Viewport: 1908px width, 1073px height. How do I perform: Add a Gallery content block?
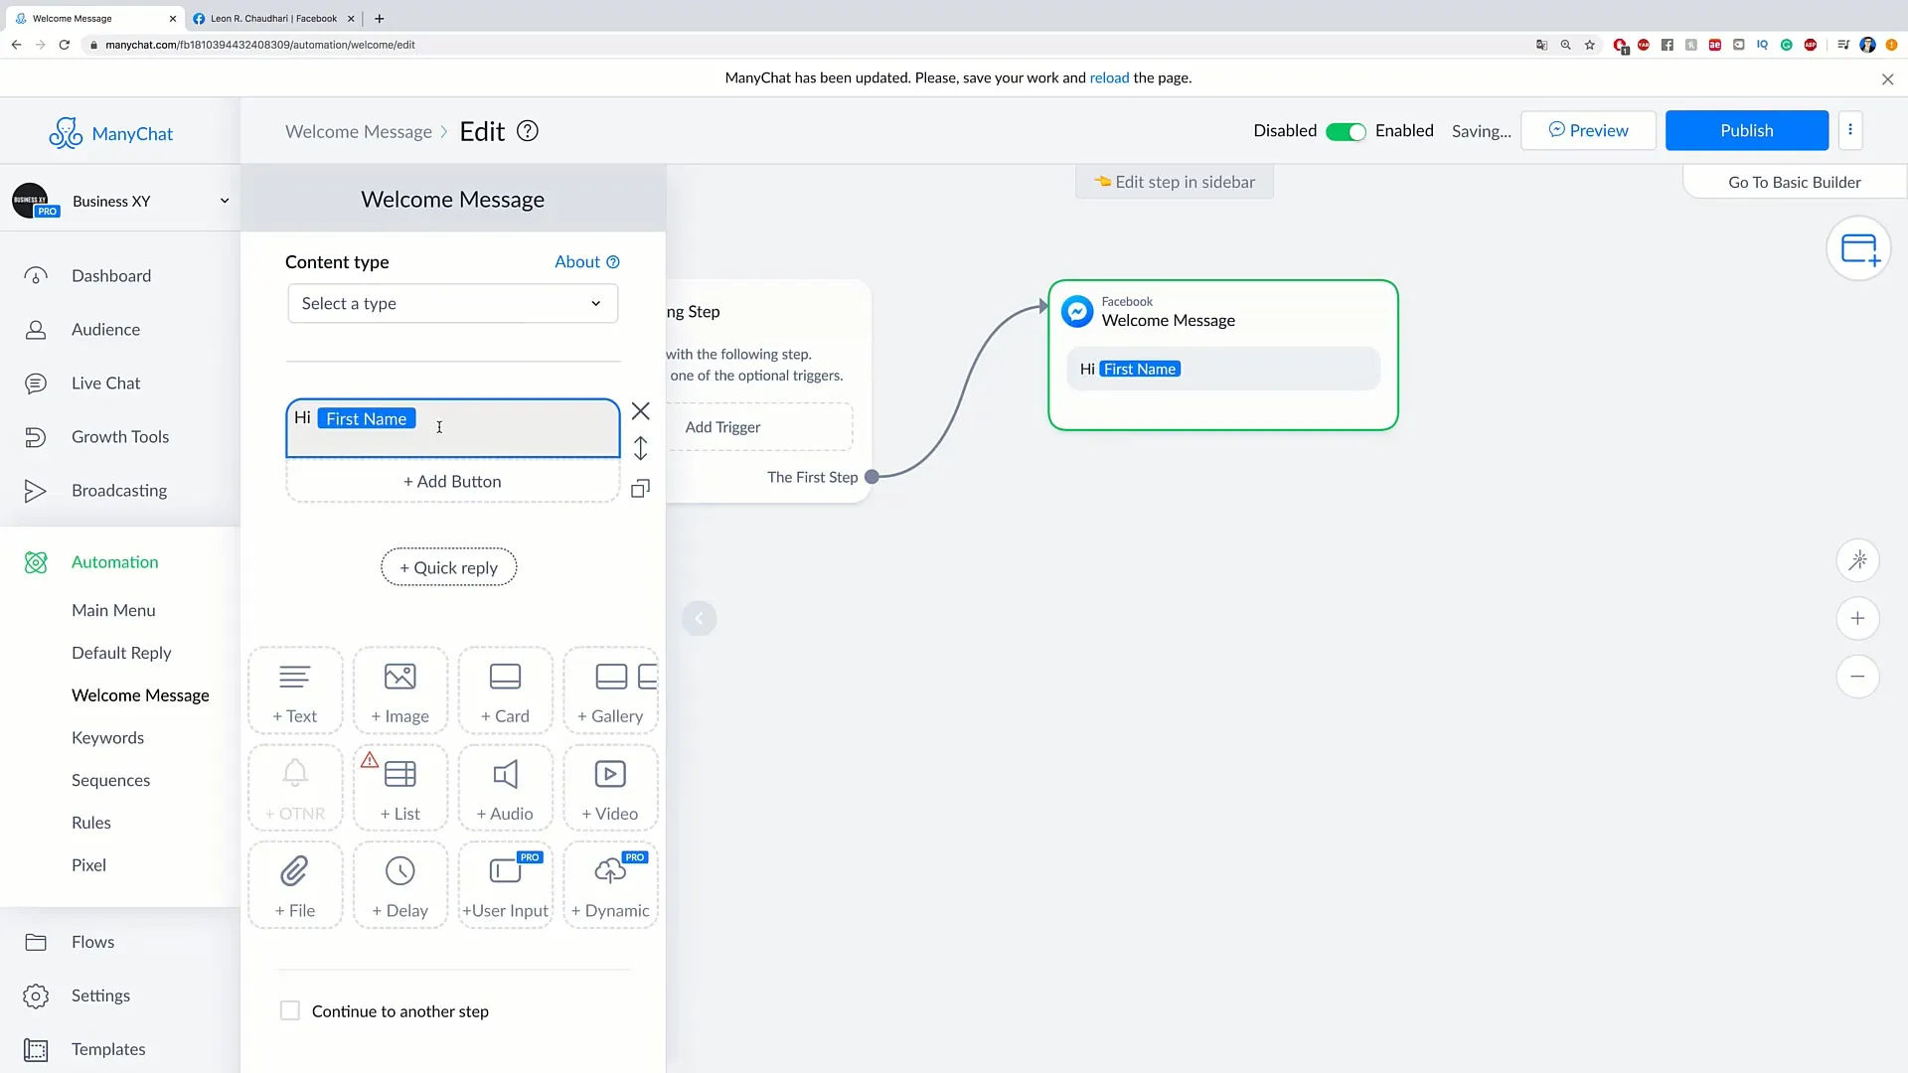[x=611, y=691]
